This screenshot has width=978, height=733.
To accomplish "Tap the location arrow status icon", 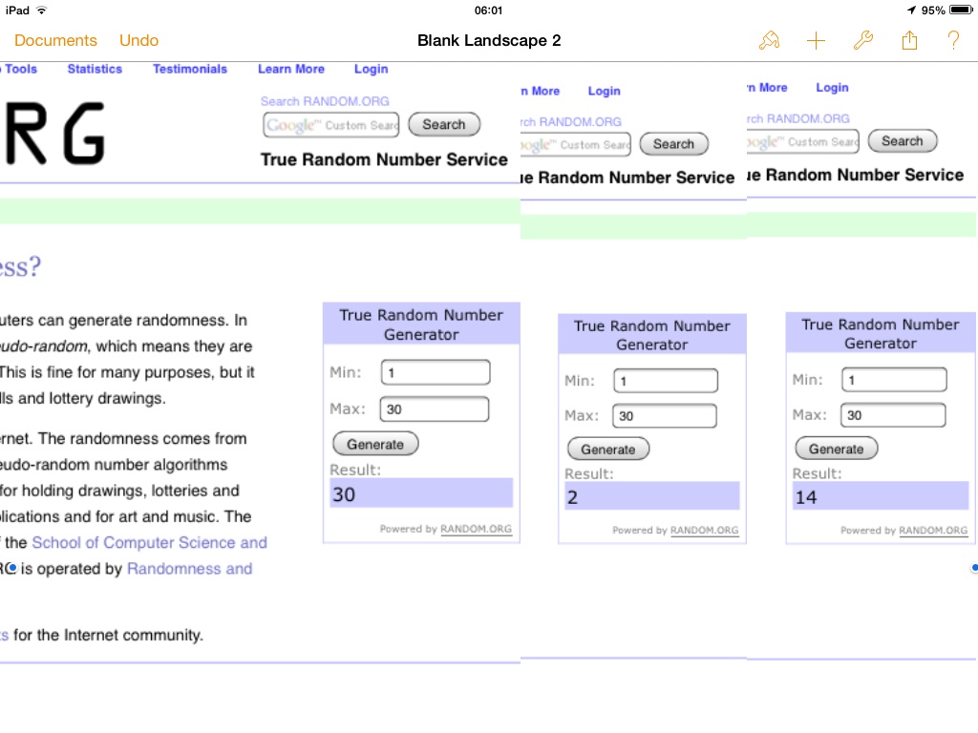I will pyautogui.click(x=911, y=10).
